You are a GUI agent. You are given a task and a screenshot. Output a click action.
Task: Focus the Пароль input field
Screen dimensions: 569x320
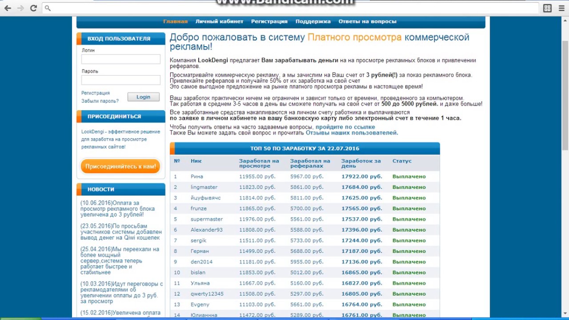coord(121,80)
